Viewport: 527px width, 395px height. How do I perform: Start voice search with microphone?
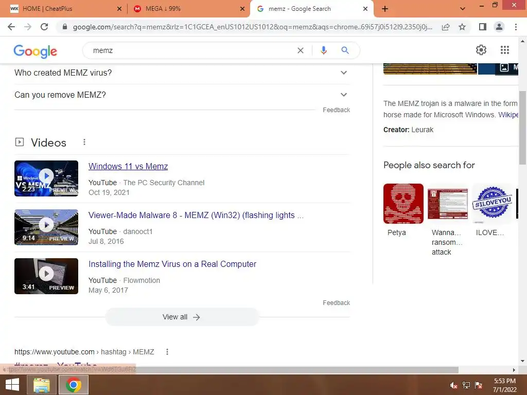pyautogui.click(x=323, y=50)
